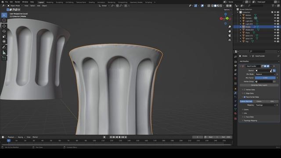Pick source object with eyedropper icon
This screenshot has width=281, height=158.
pos(271,71)
